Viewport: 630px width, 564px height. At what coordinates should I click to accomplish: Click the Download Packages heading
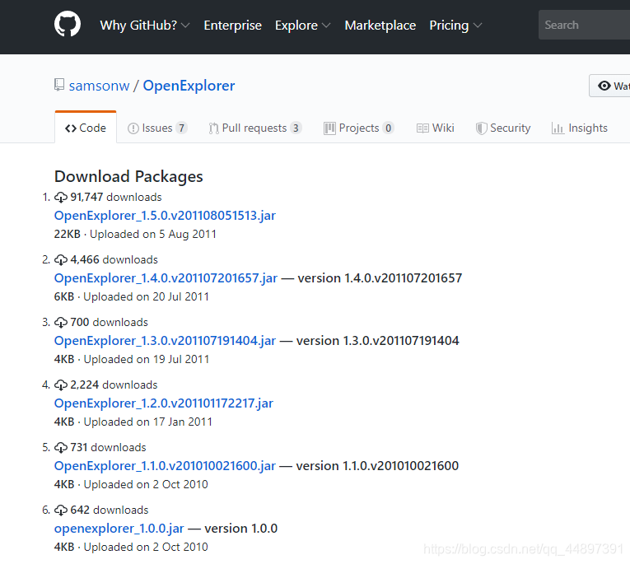128,177
